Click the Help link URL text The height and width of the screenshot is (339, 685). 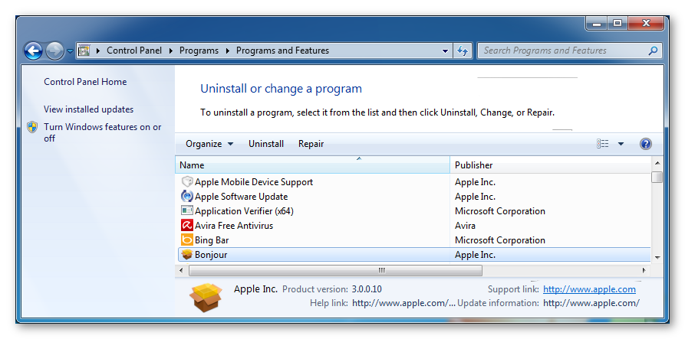[403, 303]
